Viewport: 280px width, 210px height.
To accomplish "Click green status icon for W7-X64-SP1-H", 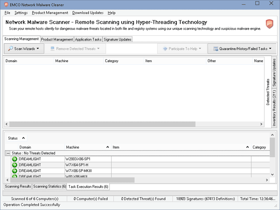I will [14, 165].
